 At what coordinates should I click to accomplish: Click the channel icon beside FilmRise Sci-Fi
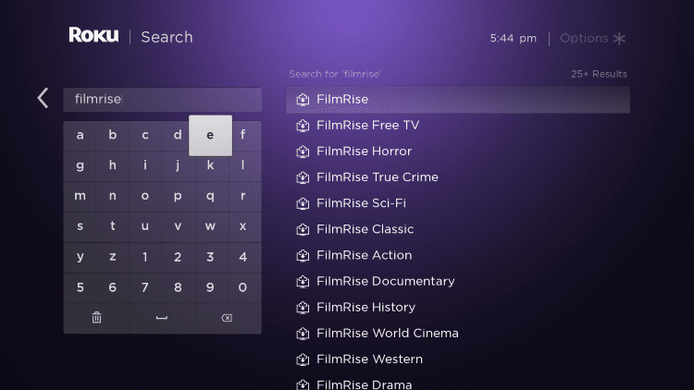click(x=303, y=203)
